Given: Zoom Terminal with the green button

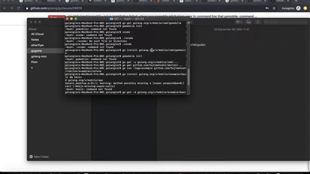Looking at the screenshot, I should tap(76, 19).
